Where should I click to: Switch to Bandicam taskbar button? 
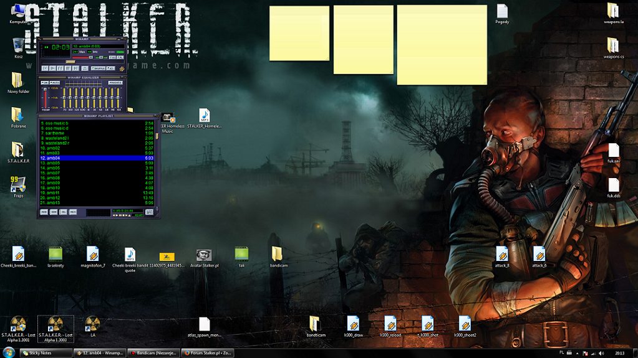pos(154,353)
